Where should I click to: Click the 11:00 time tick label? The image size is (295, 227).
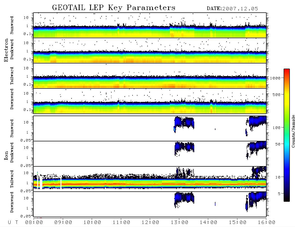pos(121,223)
